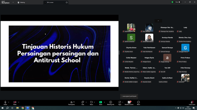Open the View layout menu
Screen dimensions: 197x110
click(x=178, y=2)
